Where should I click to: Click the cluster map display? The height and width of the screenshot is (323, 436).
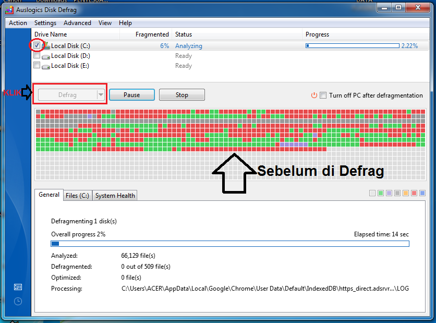[x=230, y=145]
